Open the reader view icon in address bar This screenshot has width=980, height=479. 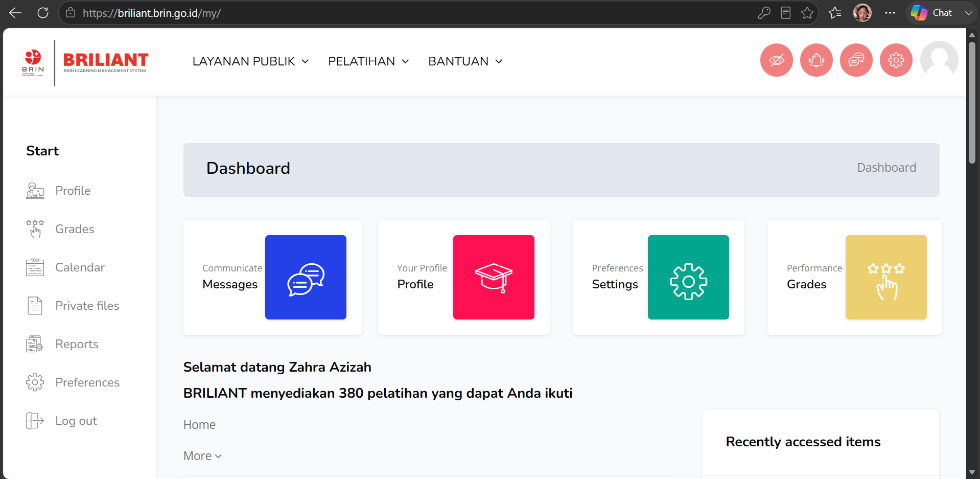pos(786,13)
